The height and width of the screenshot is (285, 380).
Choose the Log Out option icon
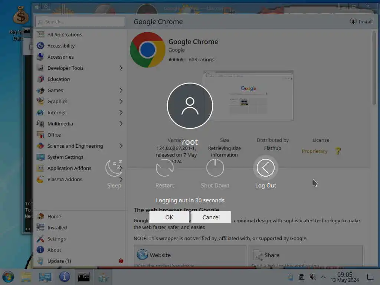pos(266,168)
